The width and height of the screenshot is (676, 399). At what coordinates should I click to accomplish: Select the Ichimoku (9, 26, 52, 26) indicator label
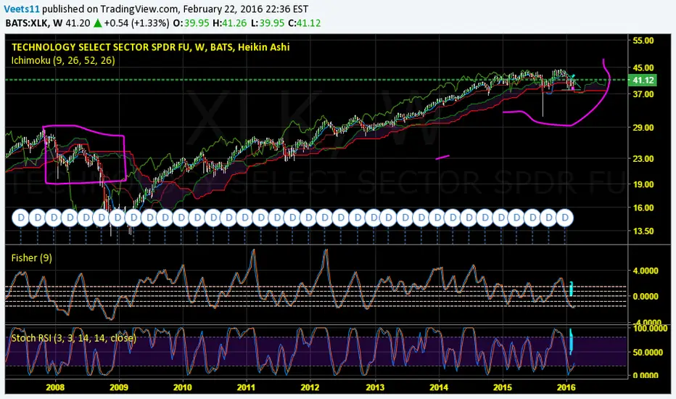[x=63, y=60]
